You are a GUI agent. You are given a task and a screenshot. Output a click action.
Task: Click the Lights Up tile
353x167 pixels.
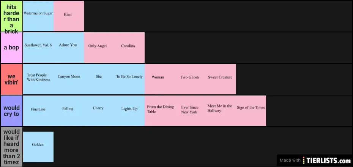pos(129,110)
